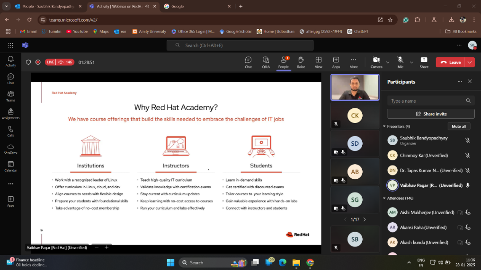Open Teams settings and more ellipsis
481x270 pixels.
(459, 45)
